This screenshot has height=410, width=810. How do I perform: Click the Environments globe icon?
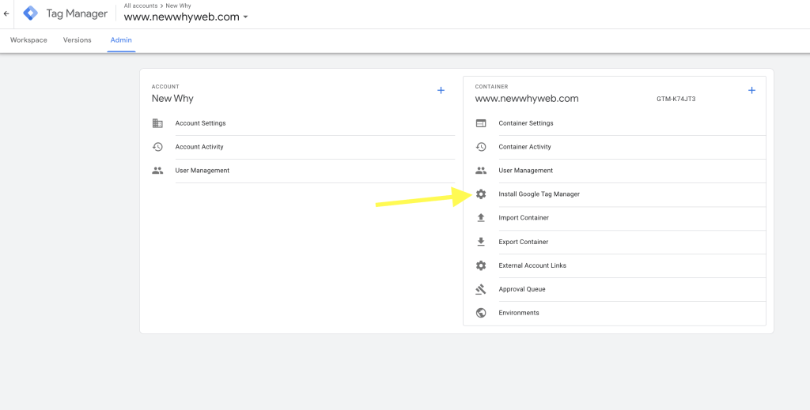pyautogui.click(x=481, y=313)
